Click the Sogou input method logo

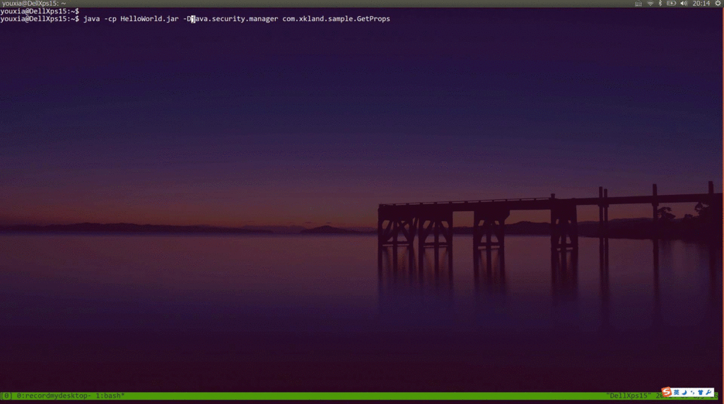click(666, 392)
